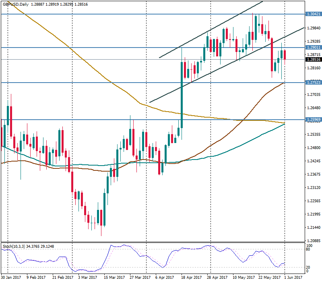Select the 1.29011 price level label
The image size is (322, 282).
pyautogui.click(x=314, y=48)
